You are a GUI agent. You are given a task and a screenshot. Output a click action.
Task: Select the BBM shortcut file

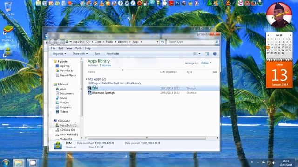(x=153, y=88)
